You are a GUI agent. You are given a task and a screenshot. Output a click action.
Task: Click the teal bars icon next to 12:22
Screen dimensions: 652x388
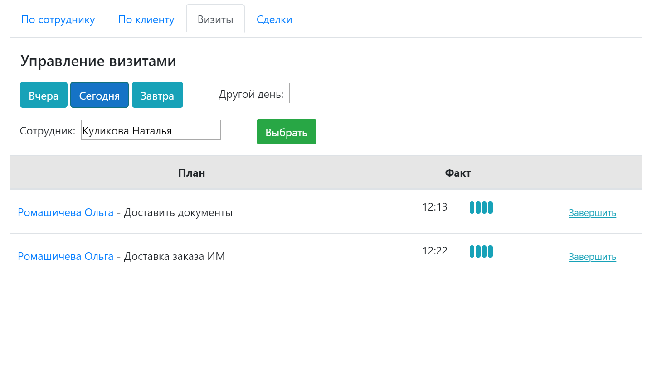481,252
